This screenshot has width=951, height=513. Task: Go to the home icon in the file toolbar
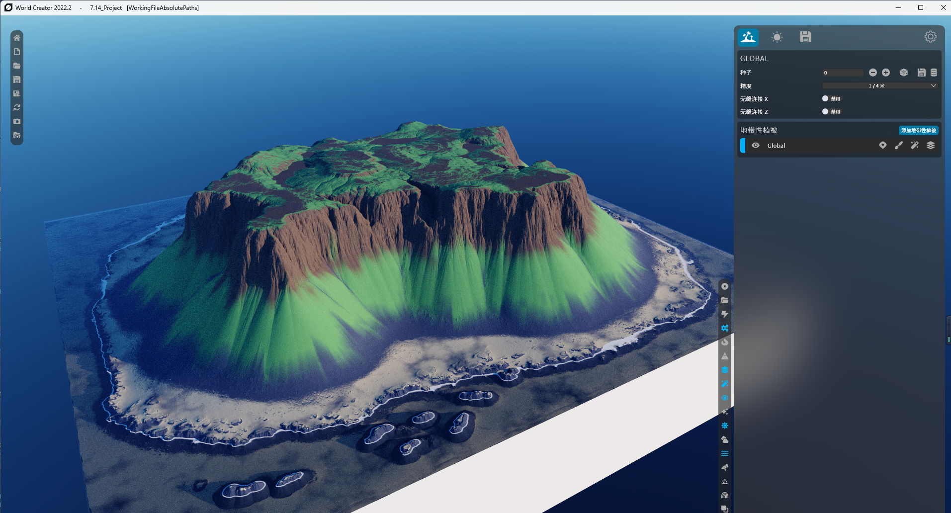point(17,38)
